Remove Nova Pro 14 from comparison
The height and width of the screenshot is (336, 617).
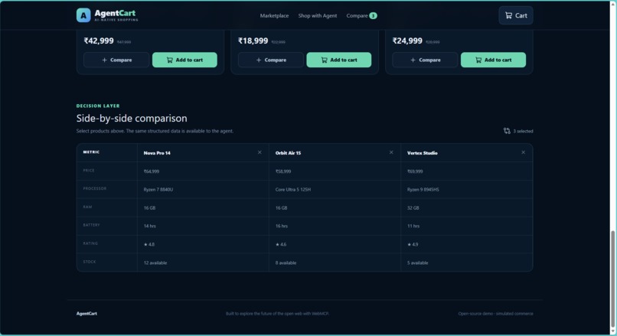pyautogui.click(x=260, y=152)
